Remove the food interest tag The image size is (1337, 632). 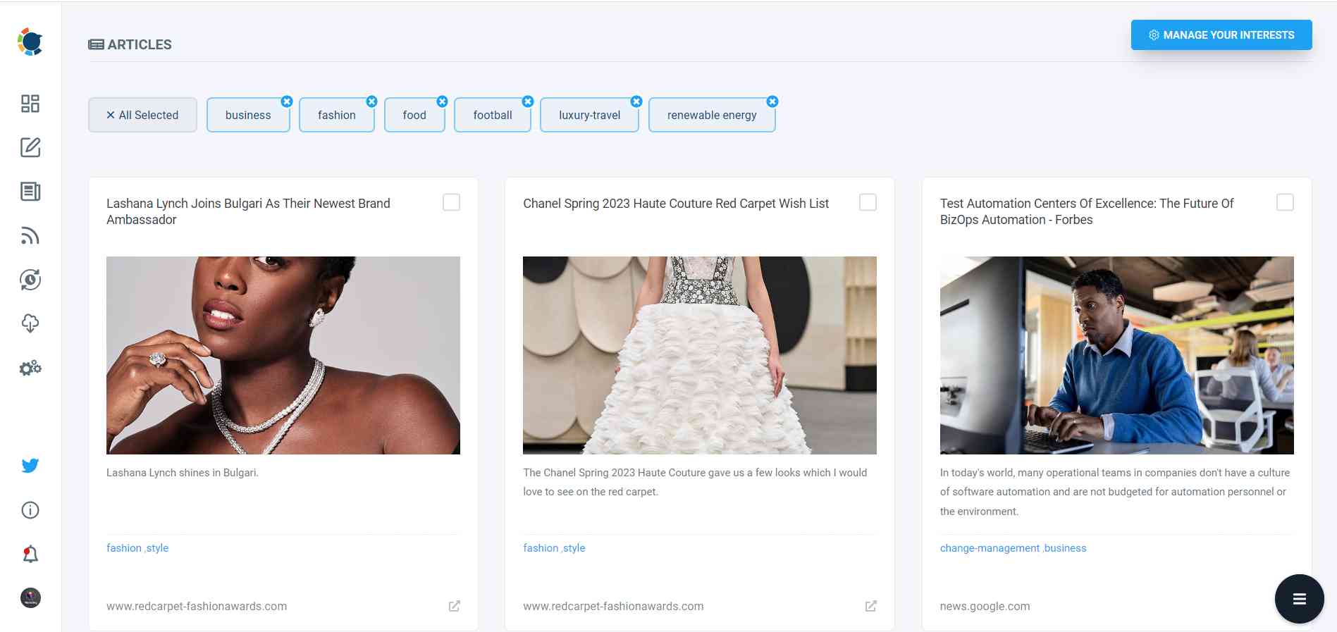pos(442,101)
